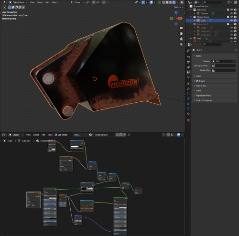Open the node editor Node menu

pyautogui.click(x=50, y=135)
